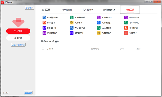Click the 图片转PDF tool icon
Image resolution: width=162 pixels, height=97 pixels.
pyautogui.click(x=44, y=33)
